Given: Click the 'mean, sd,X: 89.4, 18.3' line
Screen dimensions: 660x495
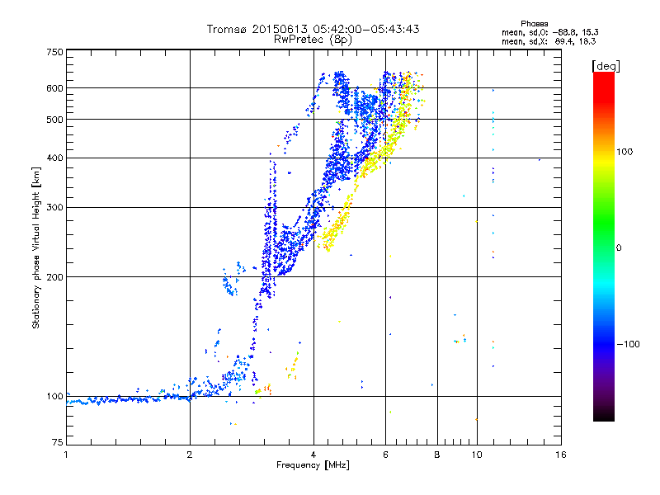Looking at the screenshot, I should coord(549,41).
